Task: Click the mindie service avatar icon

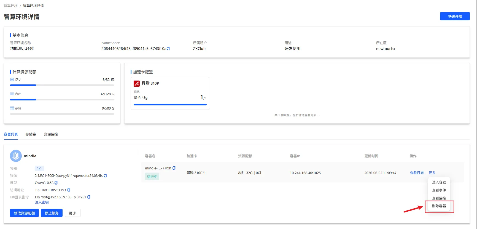Action: point(16,156)
